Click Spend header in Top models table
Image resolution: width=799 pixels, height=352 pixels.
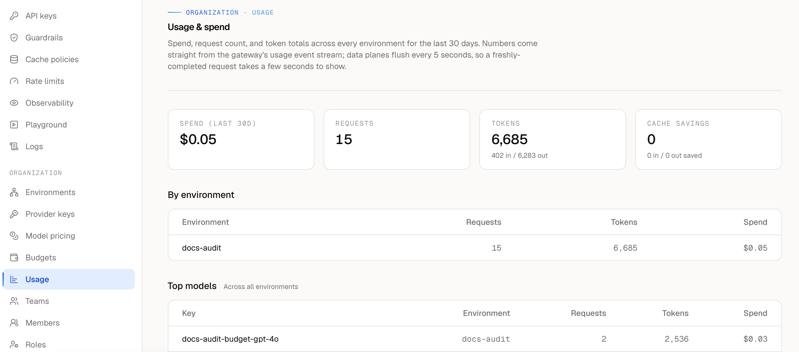(x=755, y=313)
